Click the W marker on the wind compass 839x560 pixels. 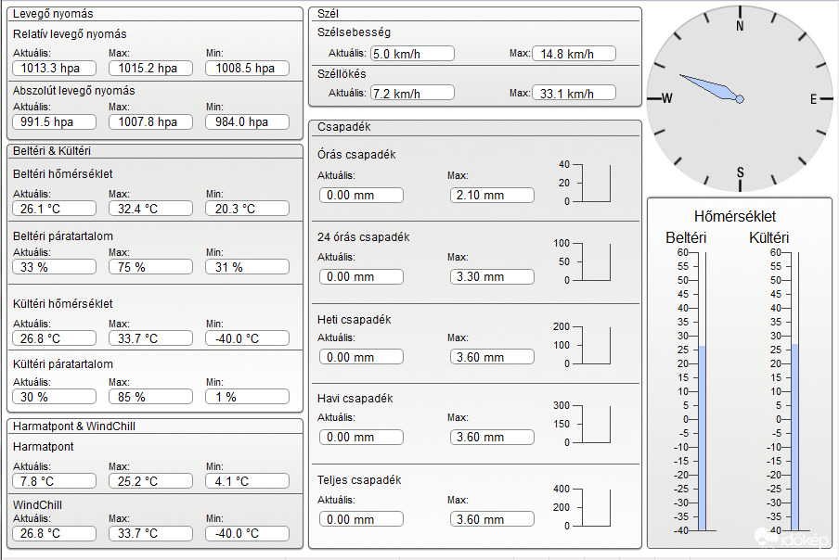(666, 99)
